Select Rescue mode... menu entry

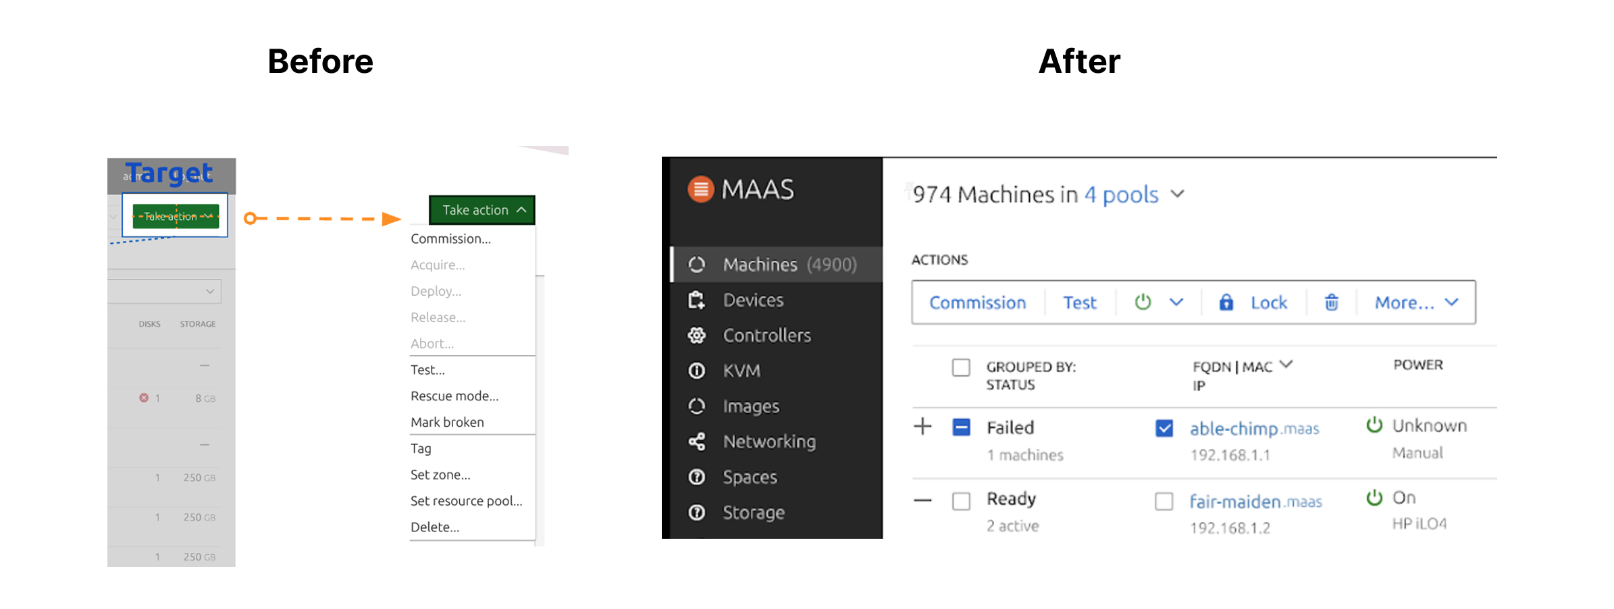pos(454,396)
